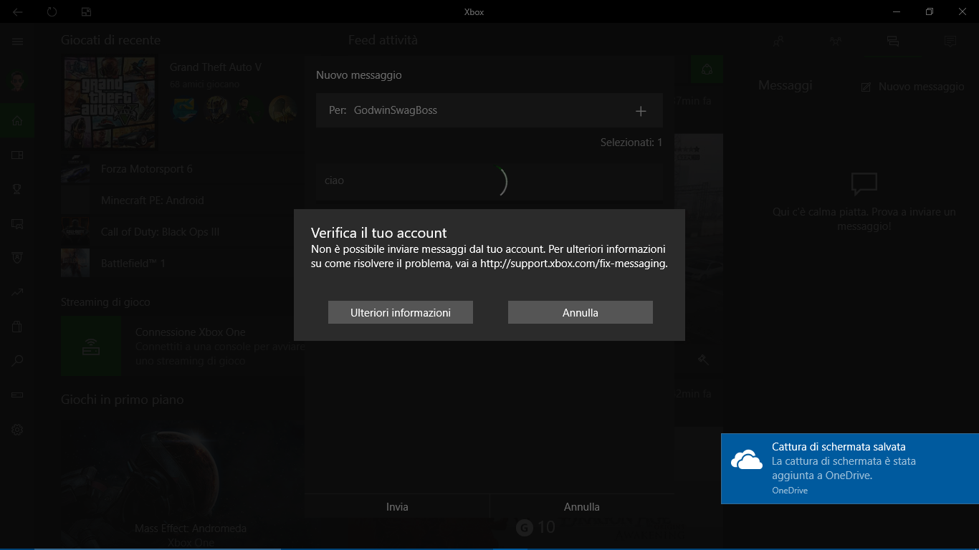Click the Ulteriori informazioni button
Screen dimensions: 979x550
pos(401,312)
